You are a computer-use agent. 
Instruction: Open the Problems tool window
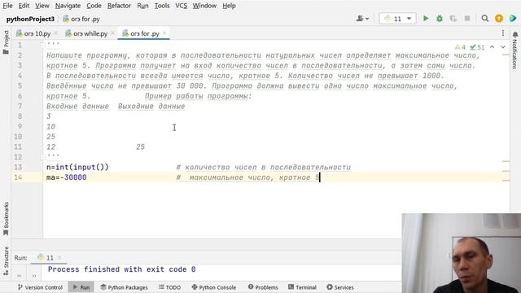263,287
